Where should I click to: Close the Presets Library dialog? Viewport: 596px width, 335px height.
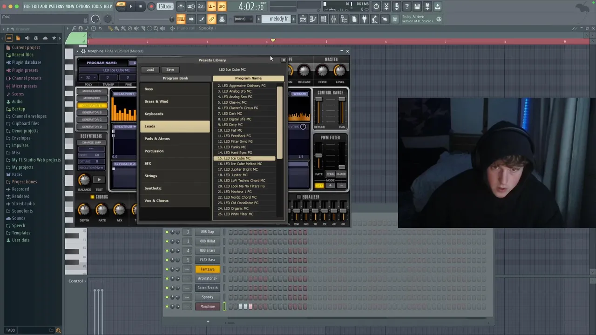point(284,60)
